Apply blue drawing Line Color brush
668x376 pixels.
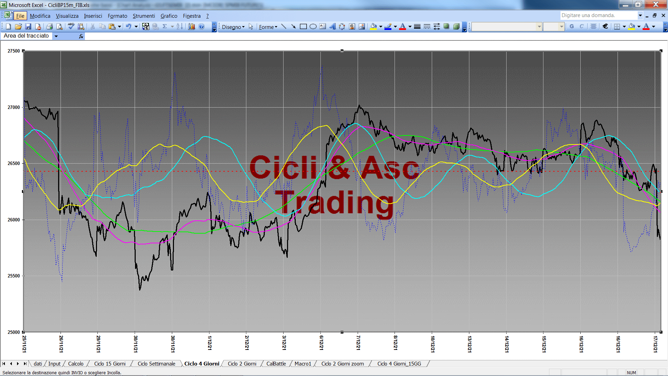pos(388,26)
